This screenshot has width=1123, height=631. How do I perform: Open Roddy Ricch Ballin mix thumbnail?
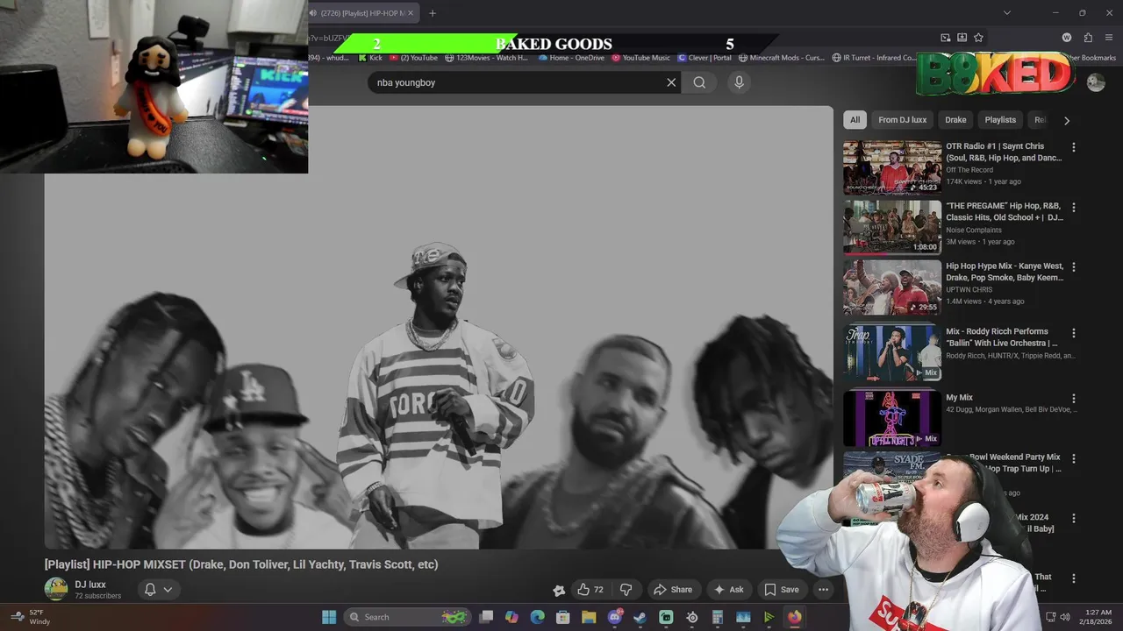pyautogui.click(x=892, y=353)
